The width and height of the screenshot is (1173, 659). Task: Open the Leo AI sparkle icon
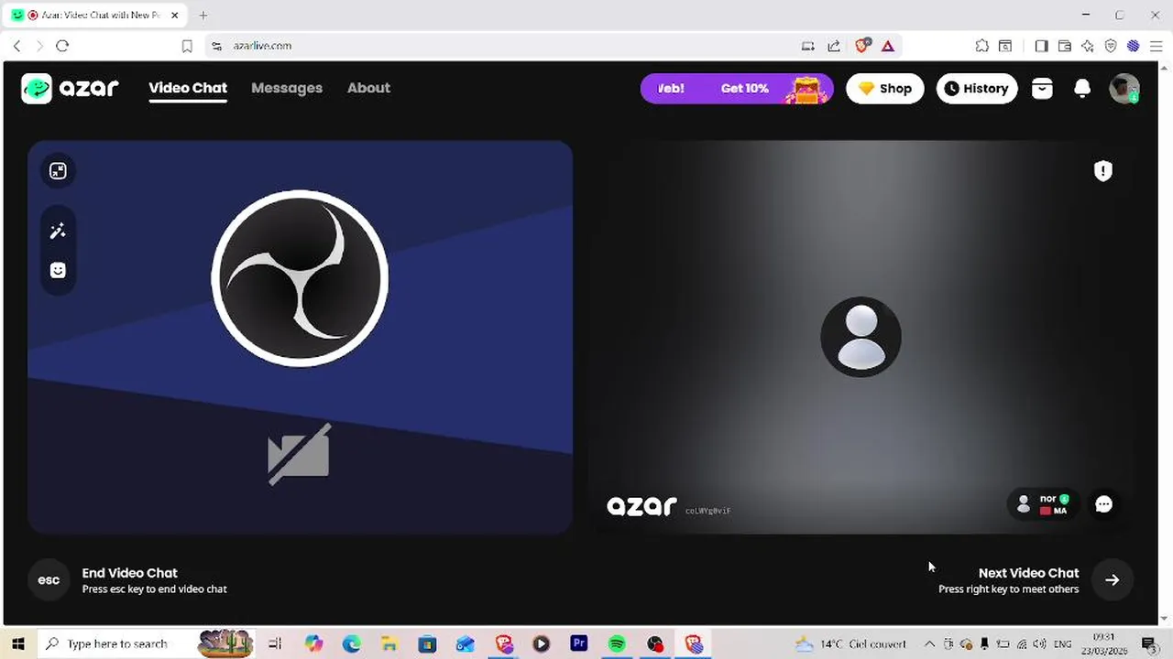1088,46
